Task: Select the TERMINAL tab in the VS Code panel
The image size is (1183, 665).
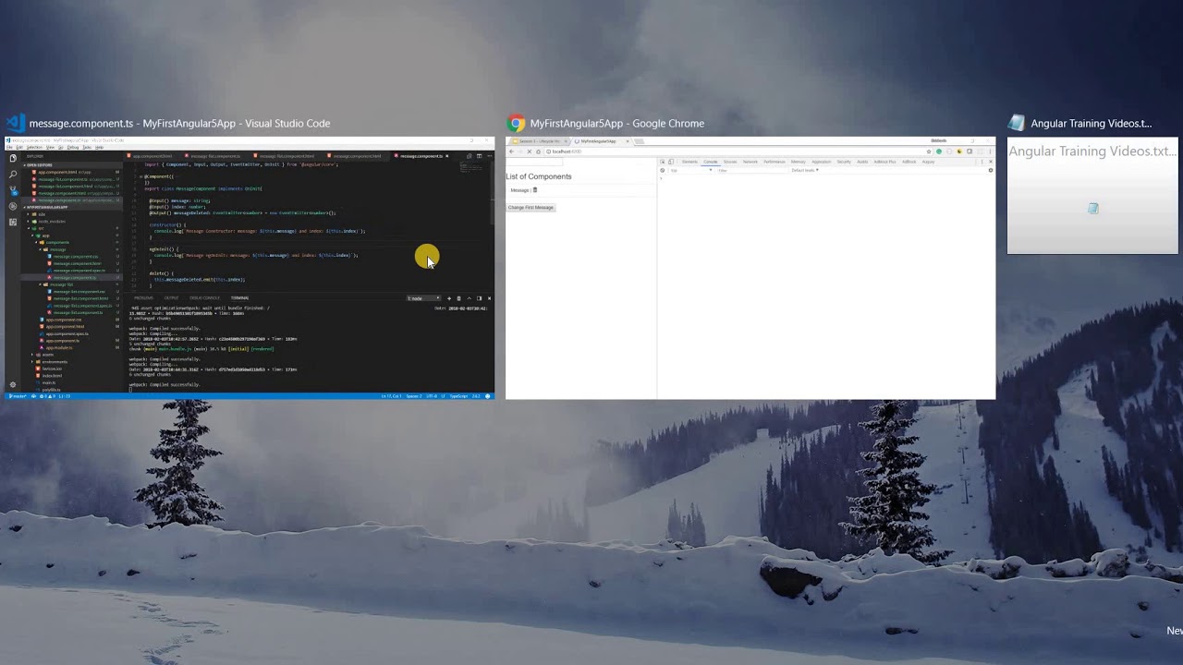Action: coord(239,297)
